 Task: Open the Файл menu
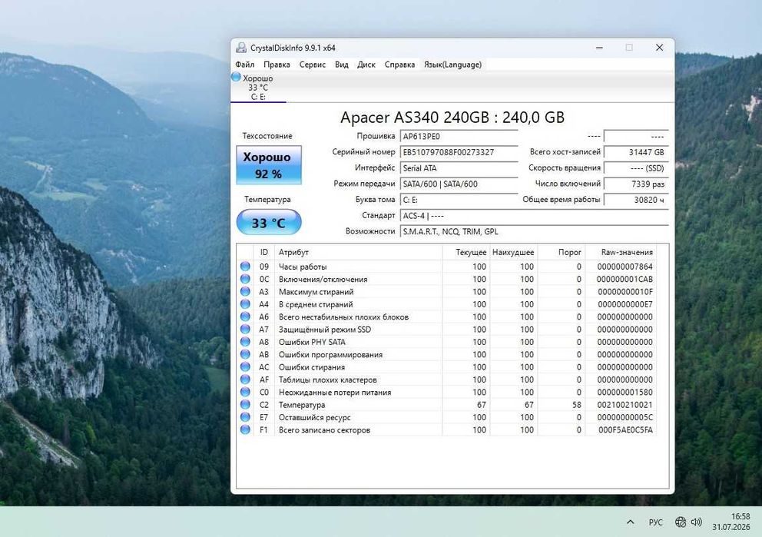[x=244, y=65]
